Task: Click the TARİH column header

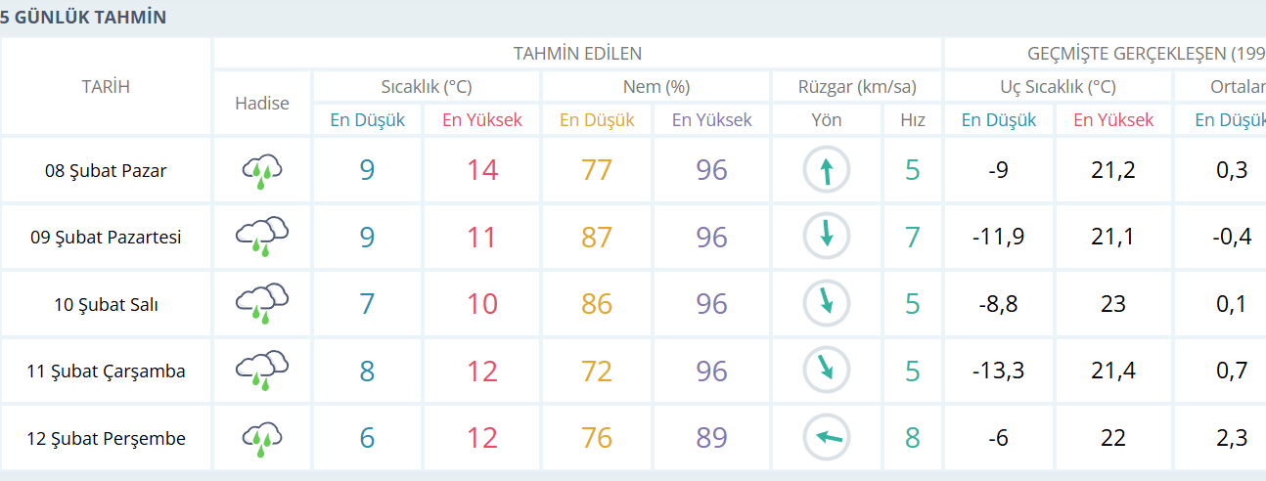Action: 106,87
